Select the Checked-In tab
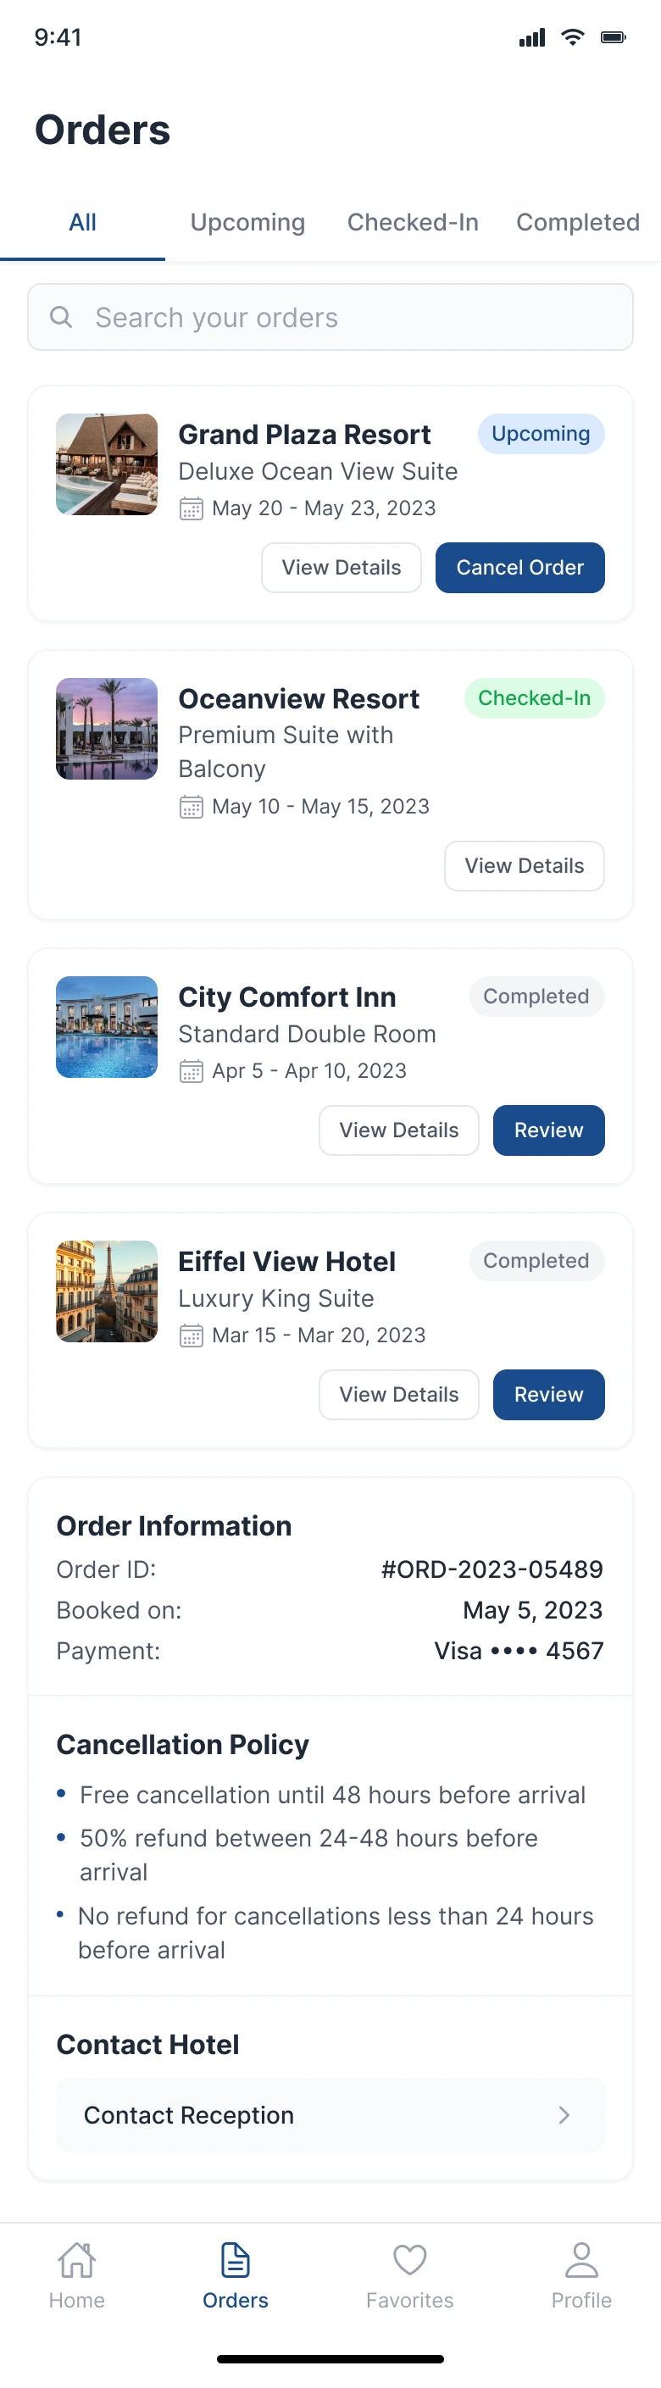 (413, 223)
